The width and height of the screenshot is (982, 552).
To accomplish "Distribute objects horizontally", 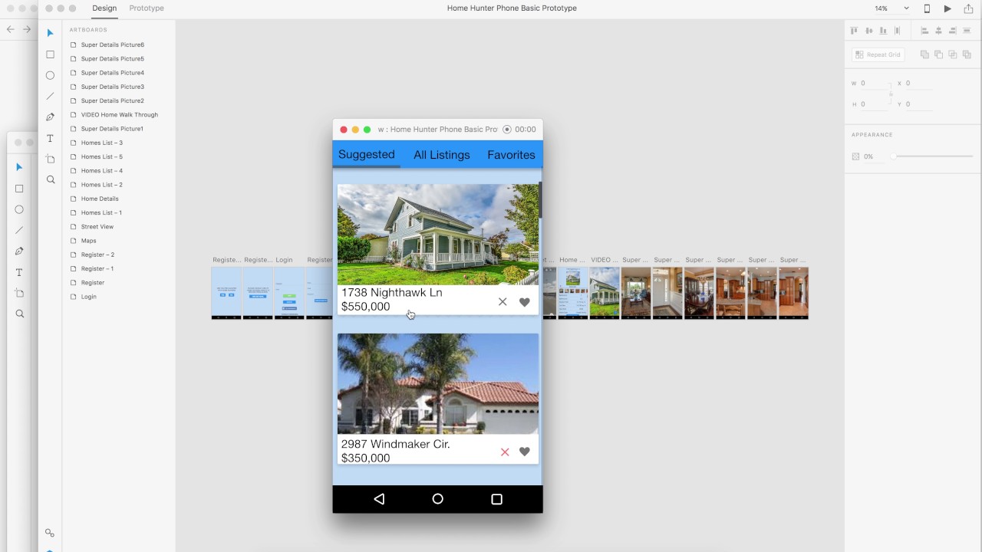I will (898, 31).
